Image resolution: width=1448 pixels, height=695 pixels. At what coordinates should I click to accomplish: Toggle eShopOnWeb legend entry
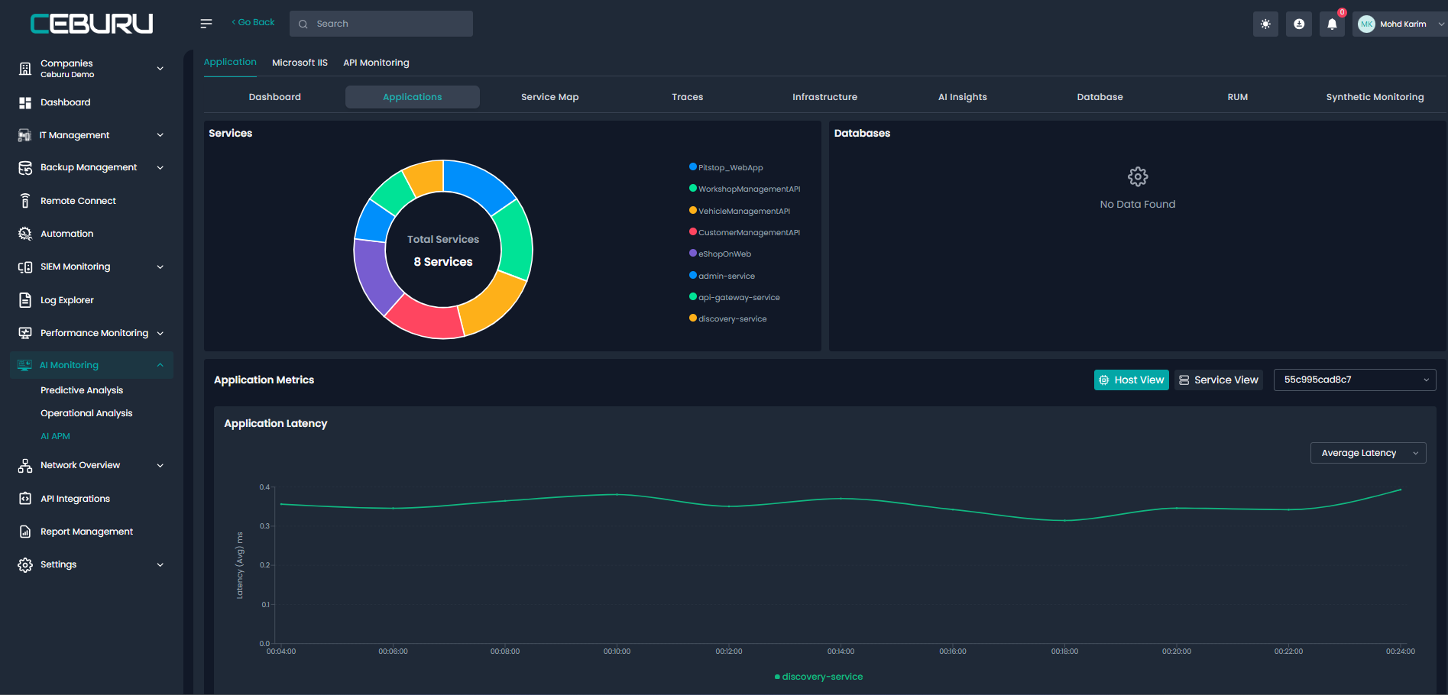(x=720, y=254)
